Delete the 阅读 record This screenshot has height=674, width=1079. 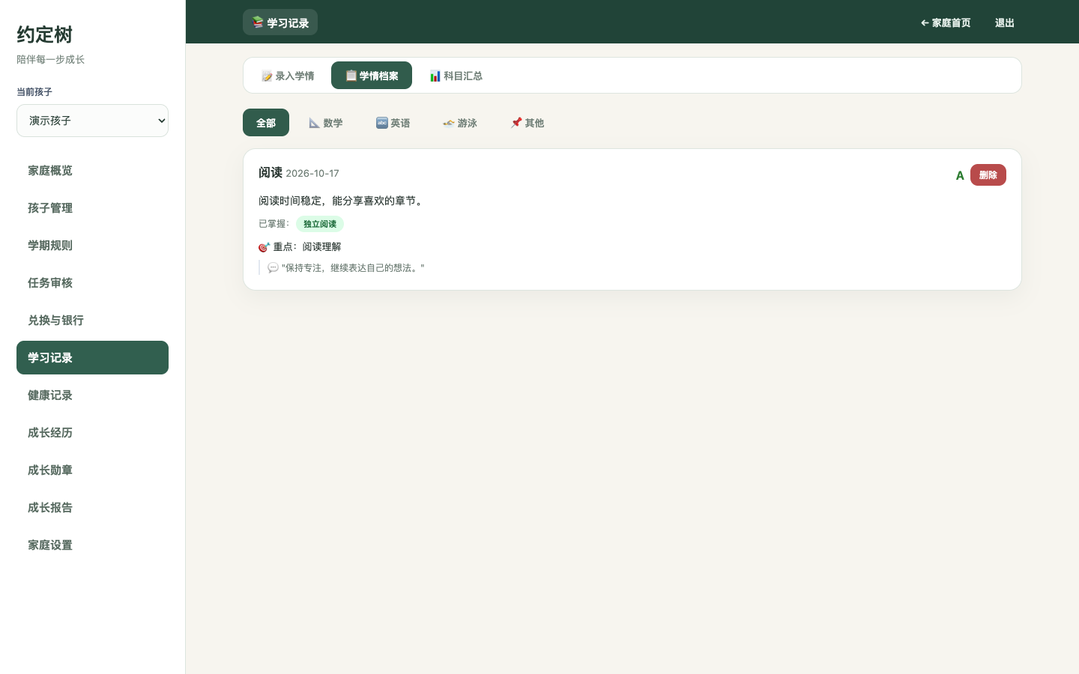click(x=988, y=174)
